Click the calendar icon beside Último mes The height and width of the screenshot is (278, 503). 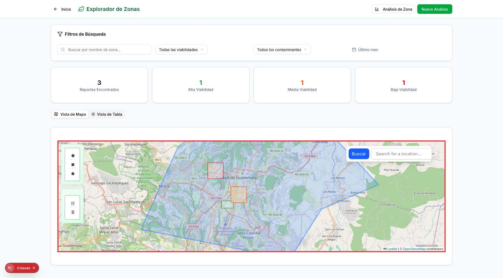click(x=354, y=50)
